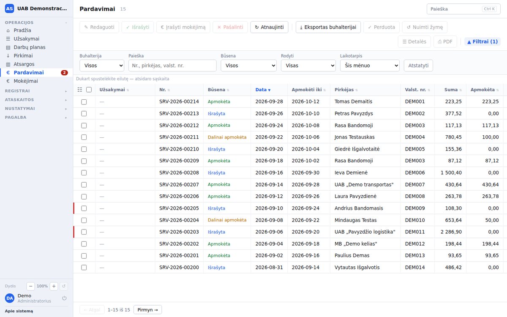The width and height of the screenshot is (507, 317).
Task: Select Pardavimai in the sidebar
Action: coord(36,73)
